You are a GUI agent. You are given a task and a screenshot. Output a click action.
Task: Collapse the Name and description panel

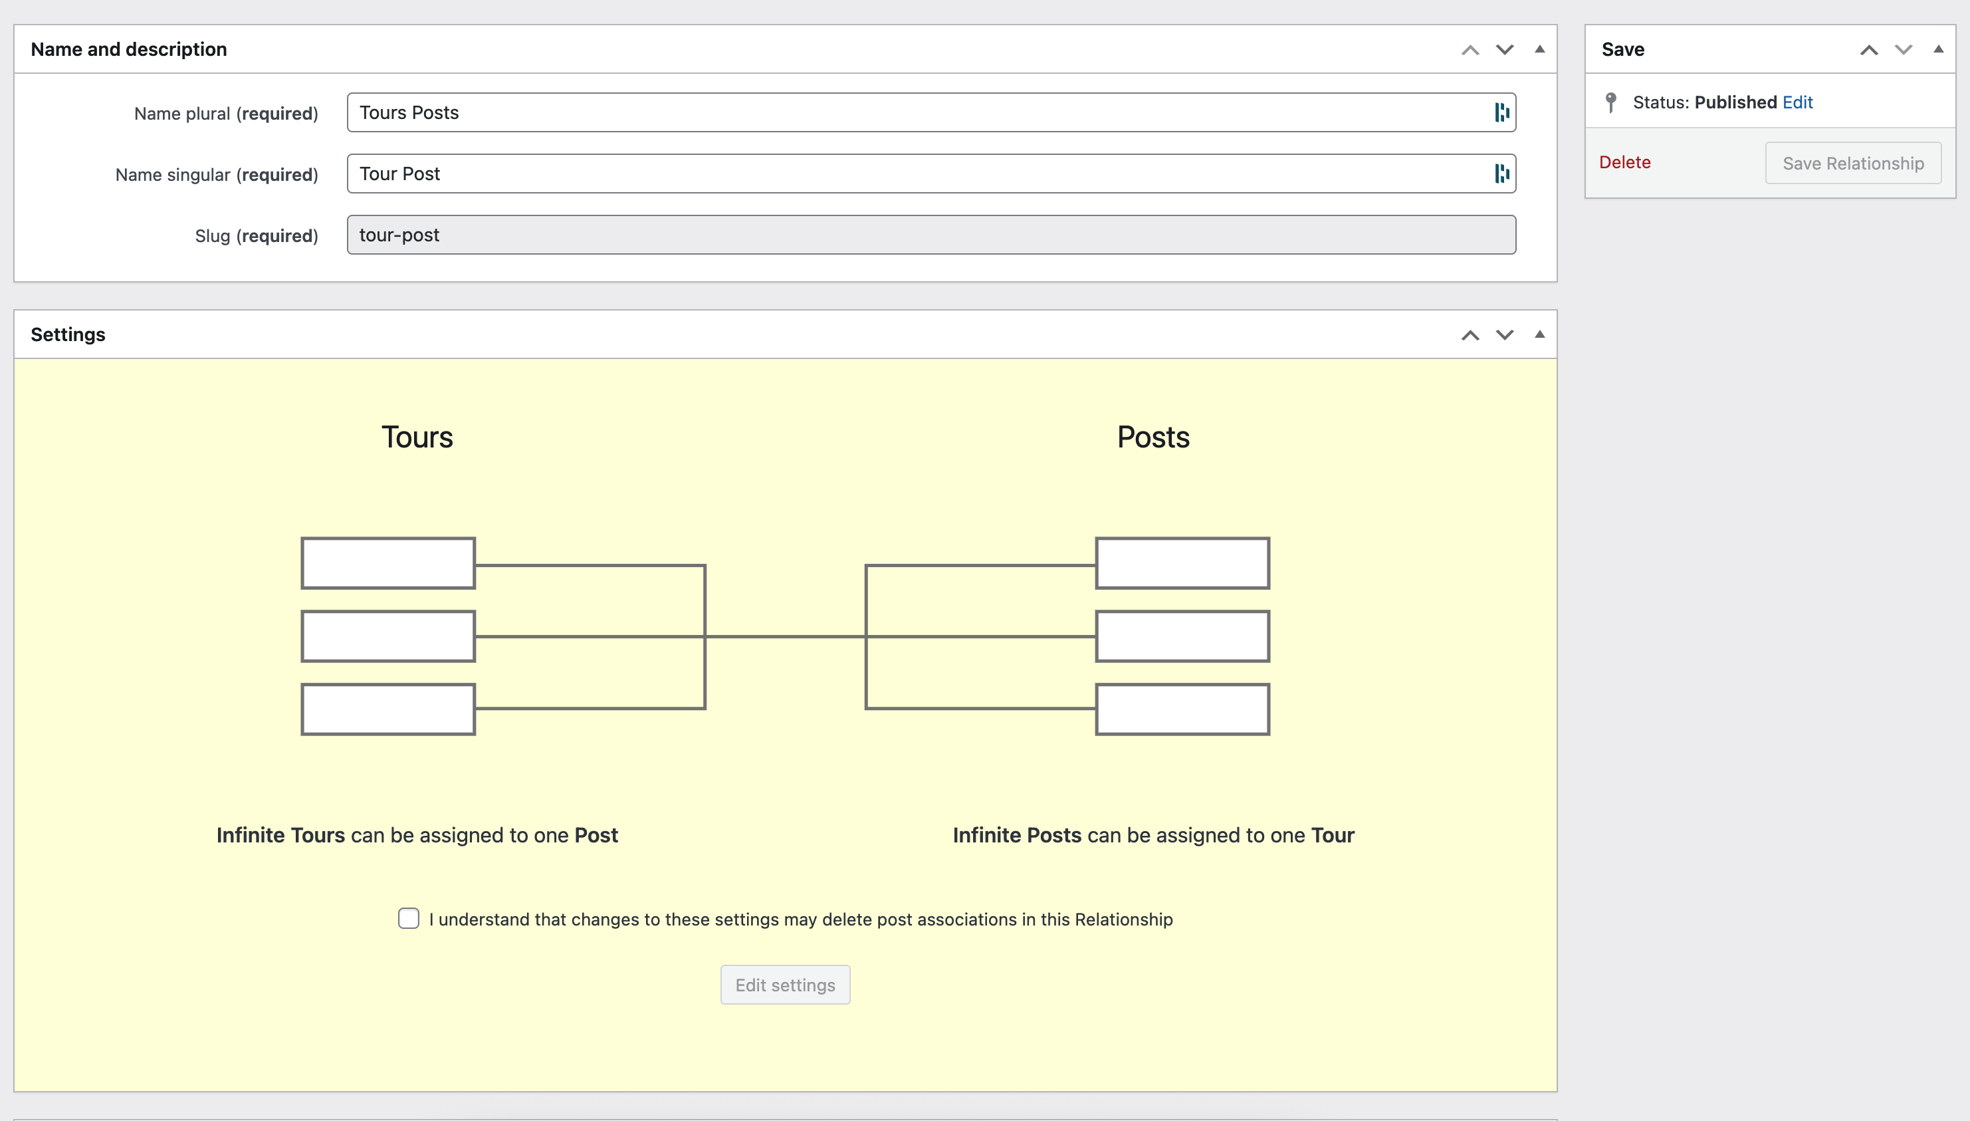(1539, 49)
